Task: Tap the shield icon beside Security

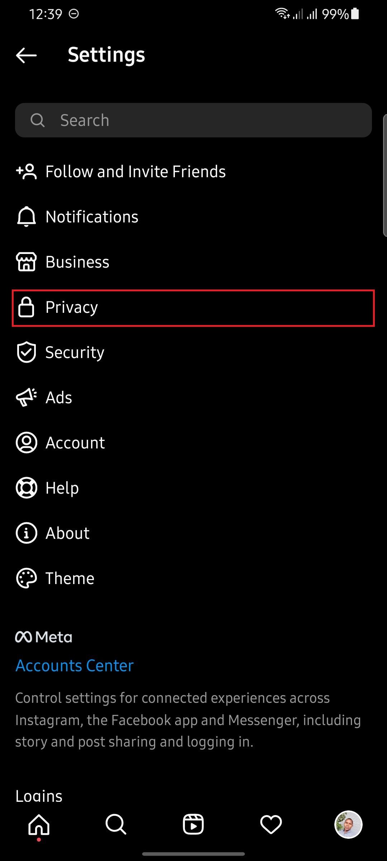Action: tap(26, 352)
